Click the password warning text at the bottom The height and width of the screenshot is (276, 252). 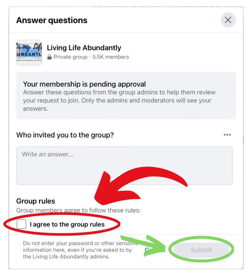click(80, 250)
